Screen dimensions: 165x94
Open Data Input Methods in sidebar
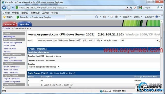[x=13, y=61]
